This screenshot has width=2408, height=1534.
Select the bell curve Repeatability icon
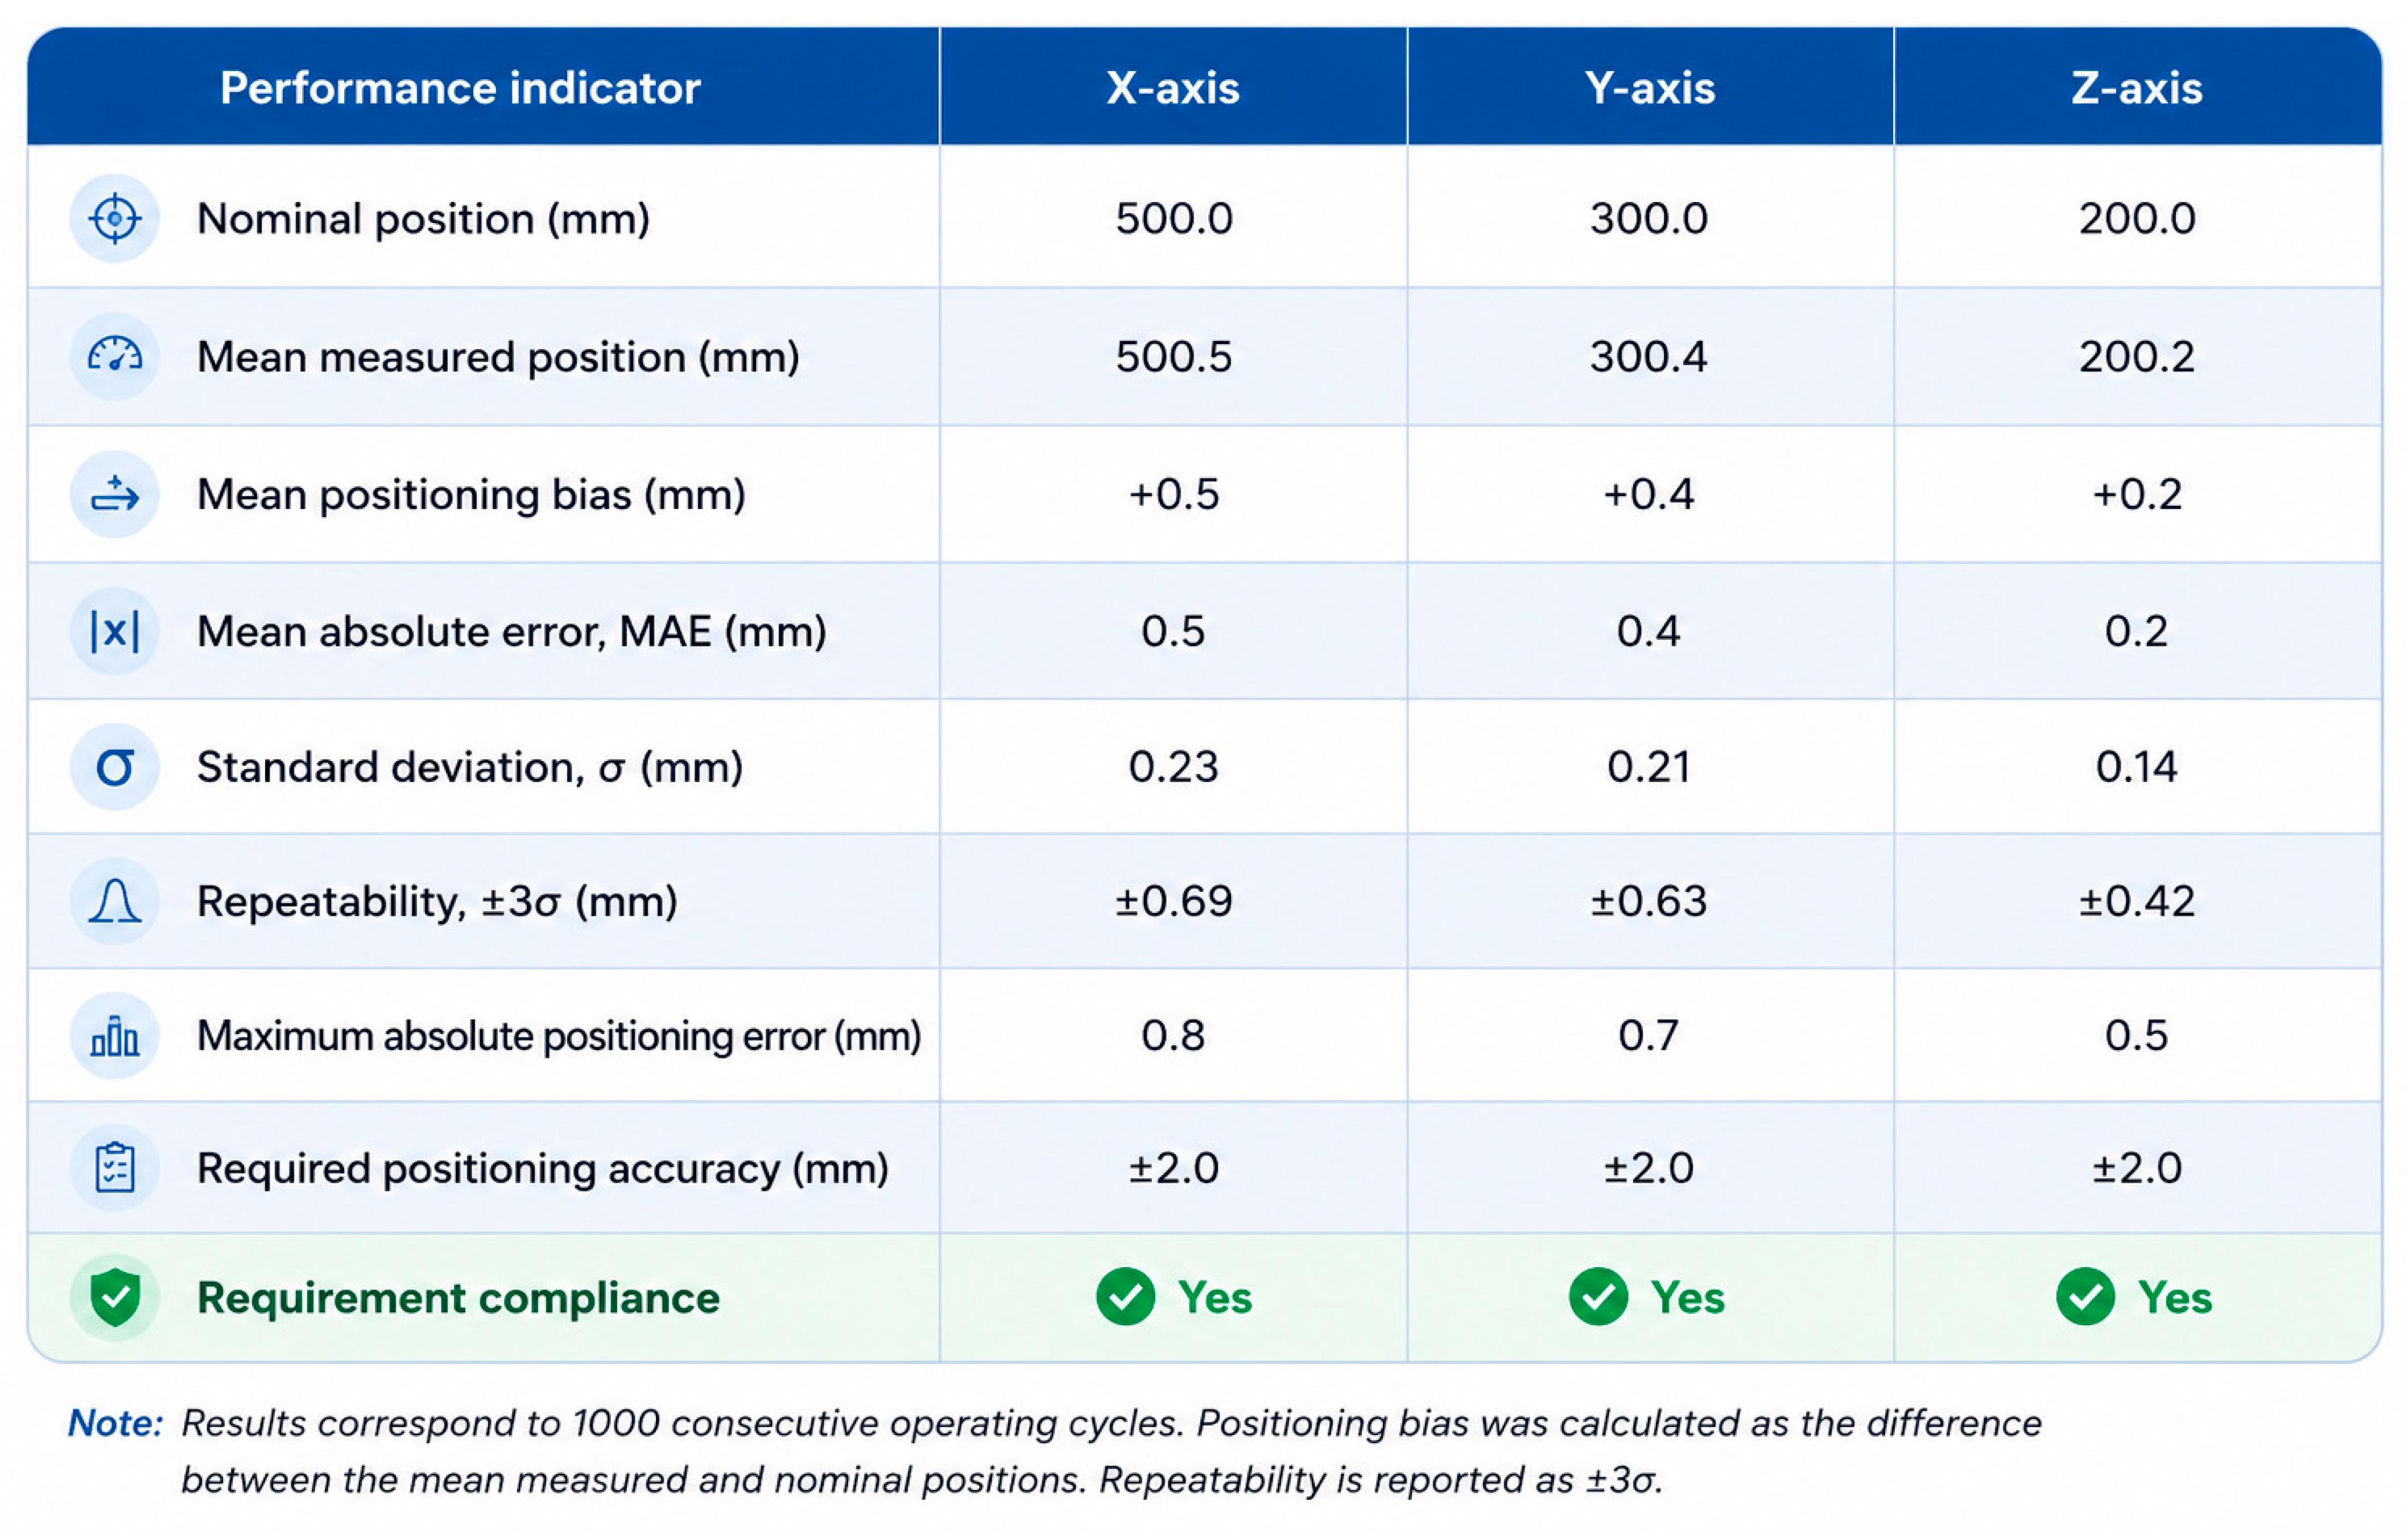(x=114, y=901)
